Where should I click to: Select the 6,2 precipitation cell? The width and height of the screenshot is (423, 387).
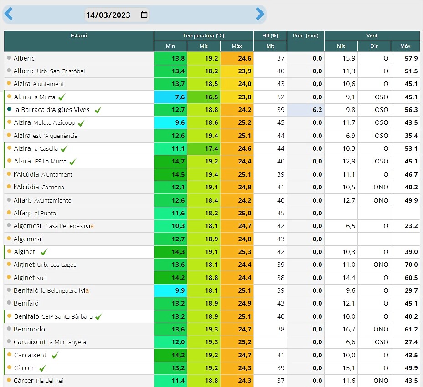(x=306, y=110)
